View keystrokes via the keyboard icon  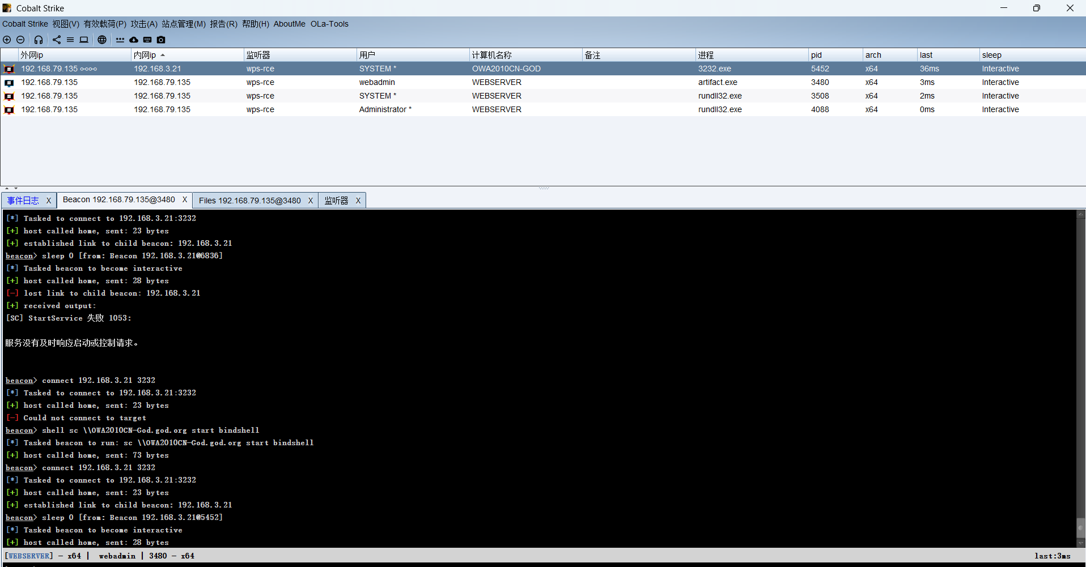(x=147, y=40)
